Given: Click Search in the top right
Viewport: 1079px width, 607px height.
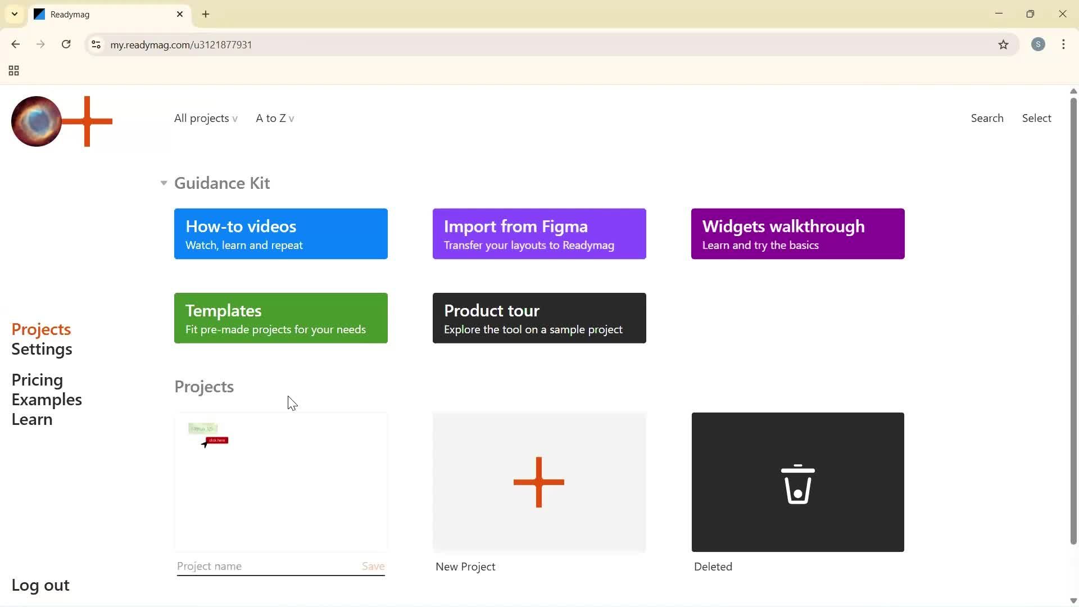Looking at the screenshot, I should [987, 118].
